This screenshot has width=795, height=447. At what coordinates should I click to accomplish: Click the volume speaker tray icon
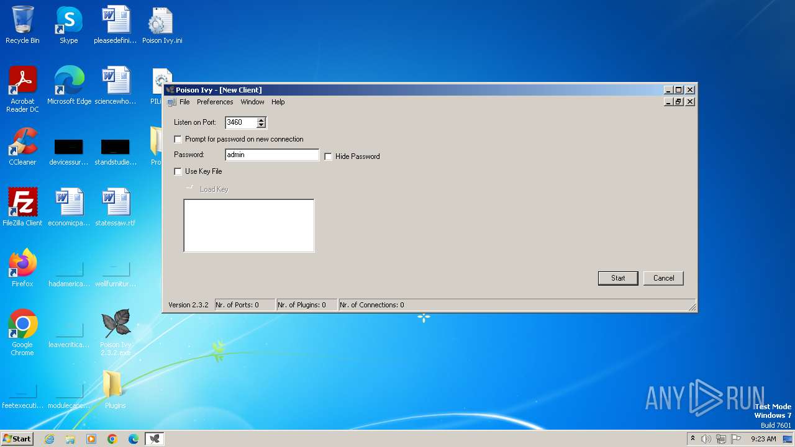pos(706,439)
